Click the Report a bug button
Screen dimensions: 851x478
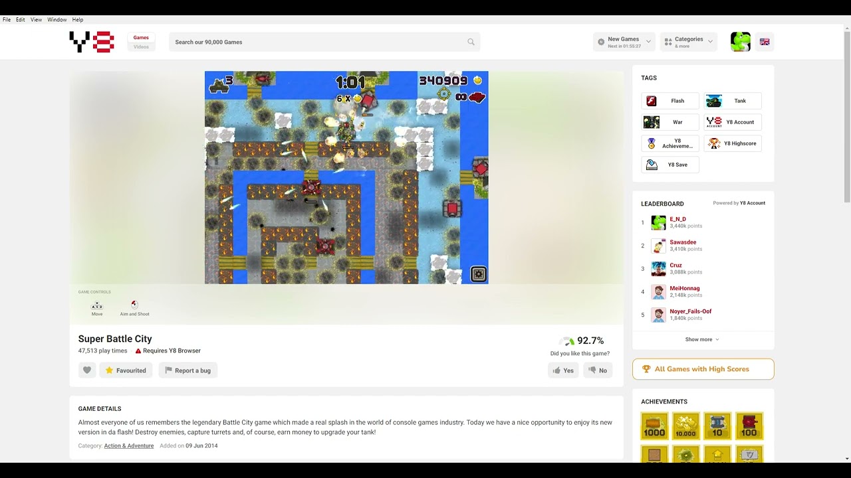click(x=187, y=370)
